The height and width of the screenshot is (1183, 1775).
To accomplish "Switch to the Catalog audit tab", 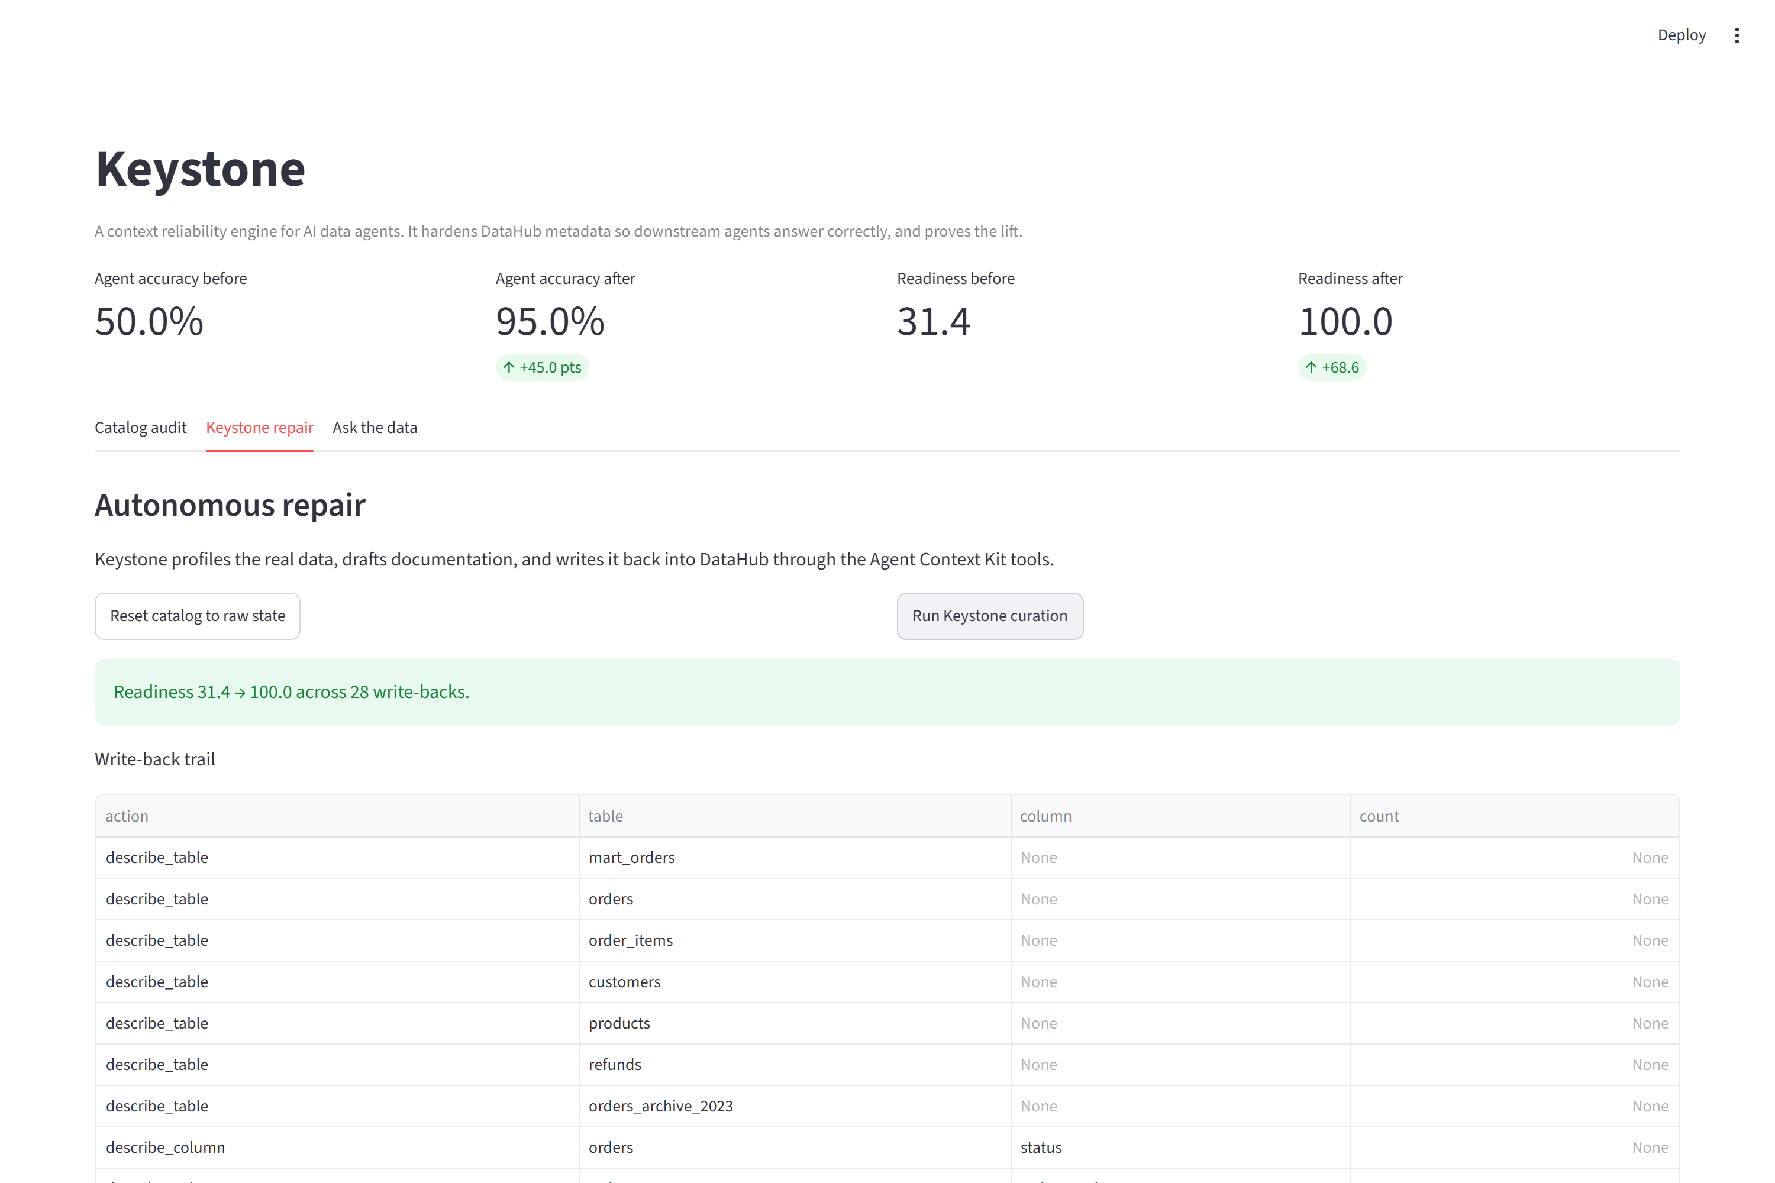I will (140, 428).
